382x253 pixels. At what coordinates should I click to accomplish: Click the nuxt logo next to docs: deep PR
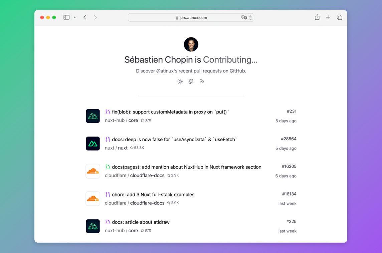[93, 144]
